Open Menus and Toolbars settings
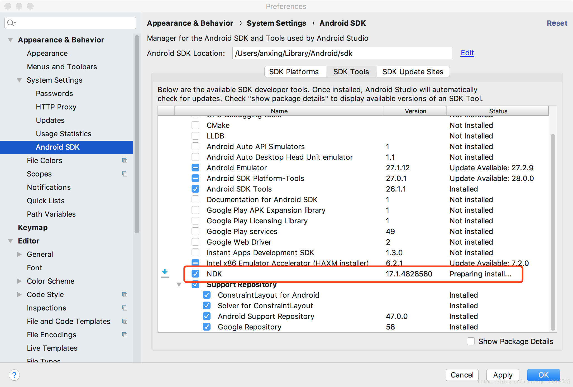The image size is (573, 387). coord(62,67)
